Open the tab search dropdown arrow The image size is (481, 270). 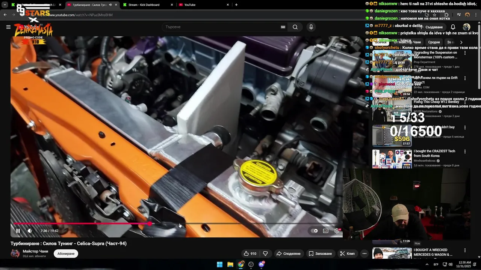[x=5, y=5]
